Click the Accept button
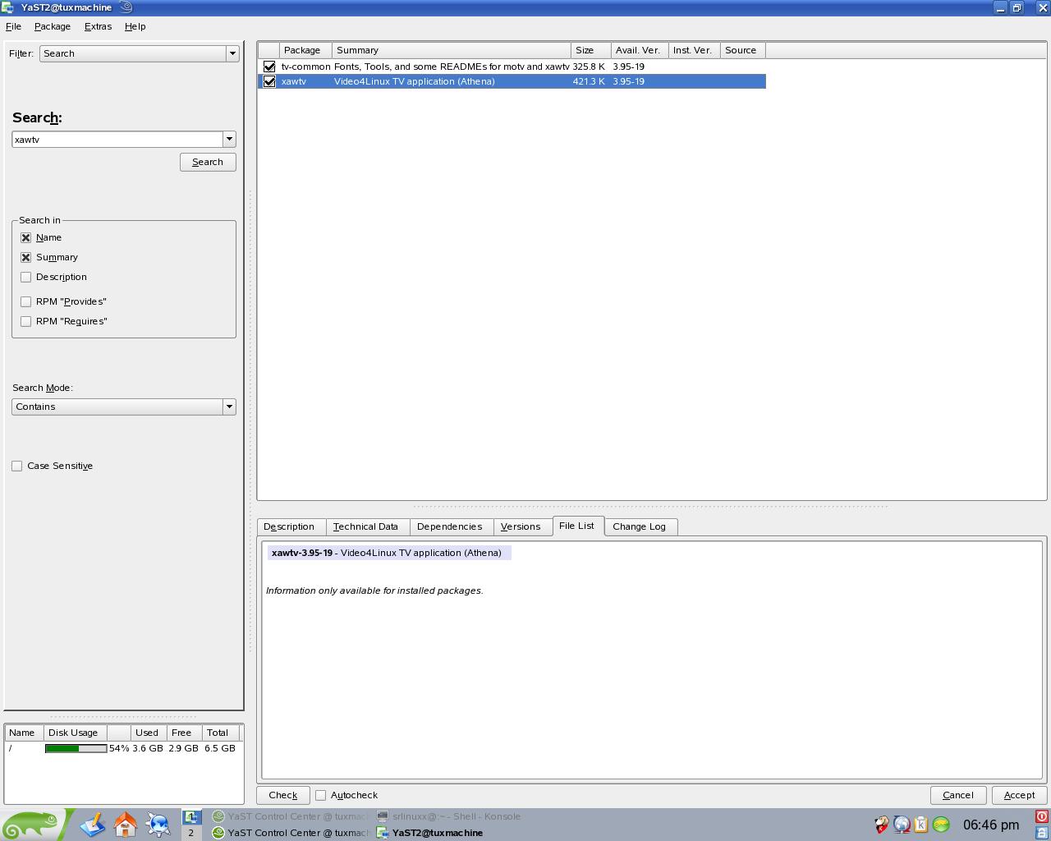Screen dimensions: 1051x841 pos(1019,795)
